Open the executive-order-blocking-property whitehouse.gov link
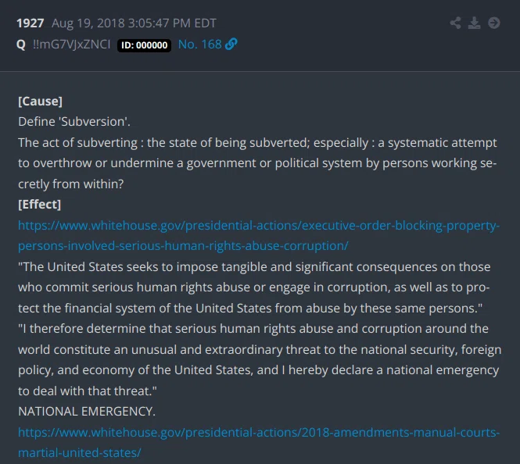Image resolution: width=520 pixels, height=464 pixels. tap(259, 235)
